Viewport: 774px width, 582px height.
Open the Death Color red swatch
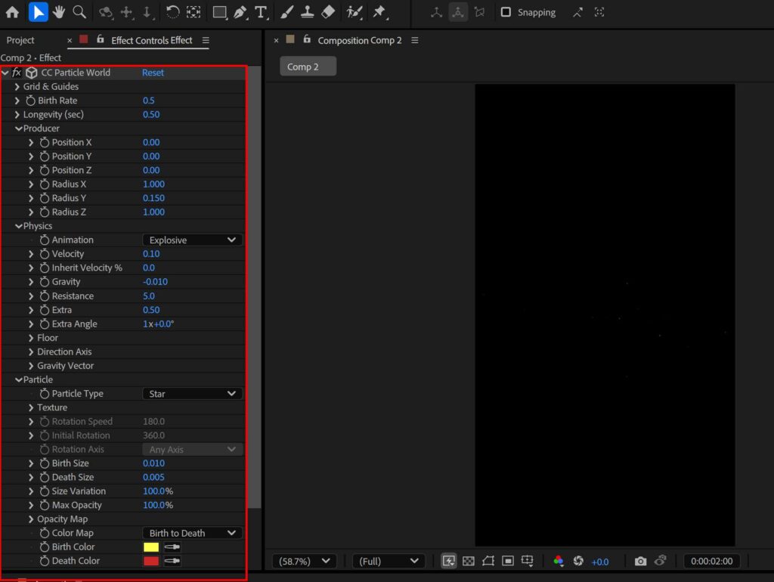pos(151,561)
